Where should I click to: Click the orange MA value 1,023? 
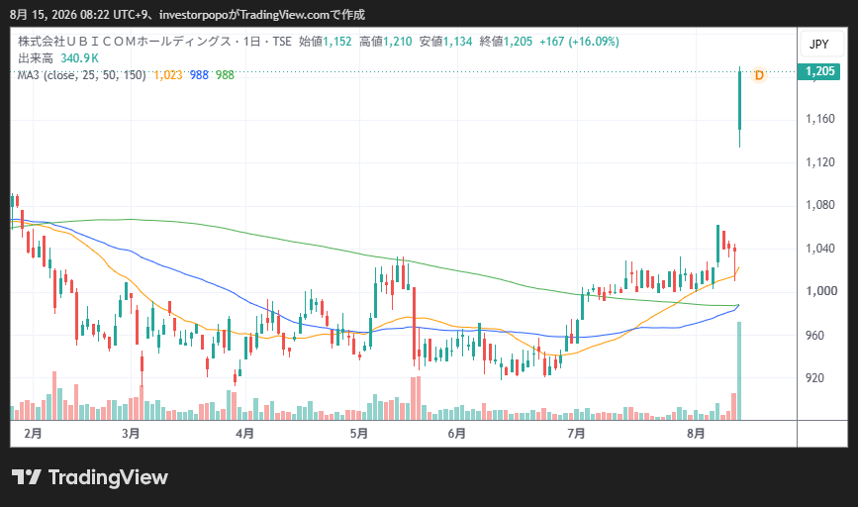point(168,75)
